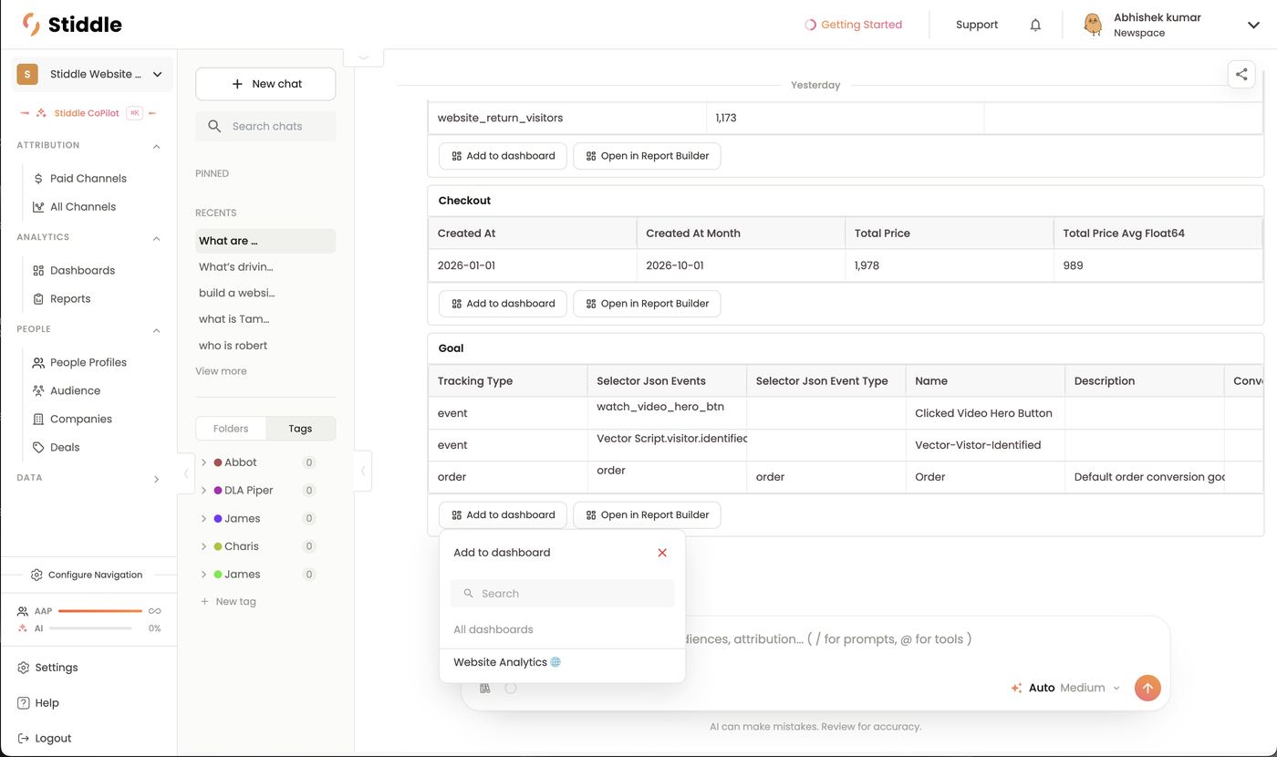Click the Search chats field

coord(265,127)
